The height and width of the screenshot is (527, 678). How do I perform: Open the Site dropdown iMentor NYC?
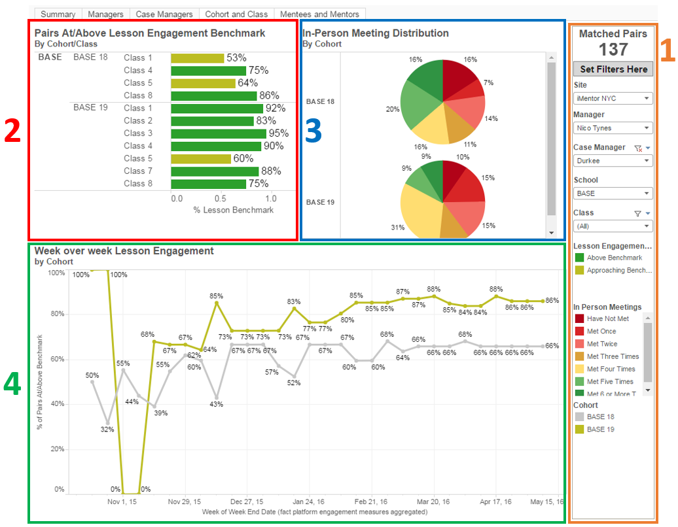click(x=613, y=99)
